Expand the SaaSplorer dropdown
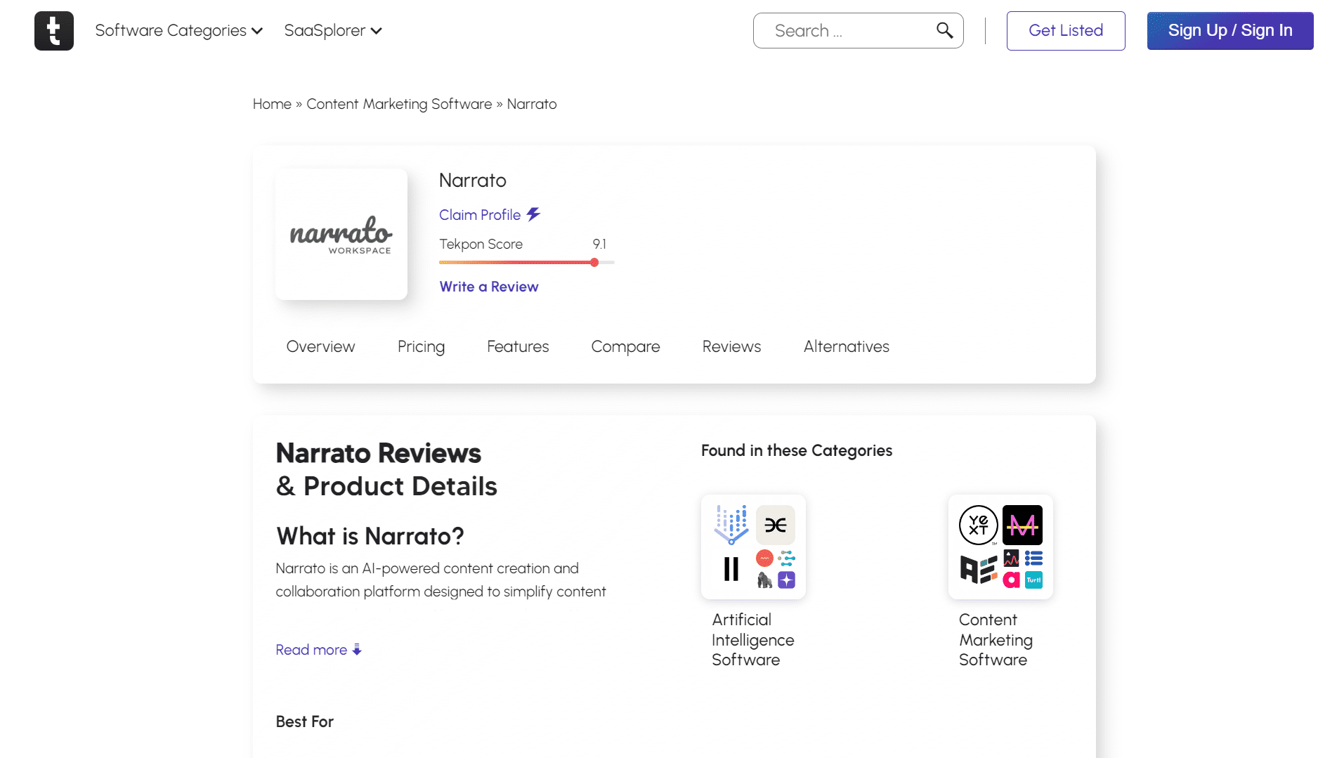 [333, 31]
